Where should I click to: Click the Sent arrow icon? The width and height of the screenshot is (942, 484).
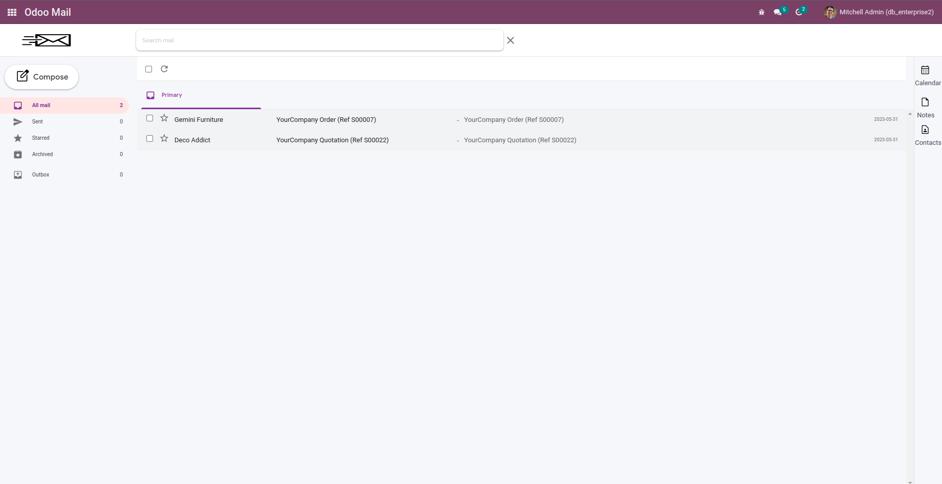18,122
